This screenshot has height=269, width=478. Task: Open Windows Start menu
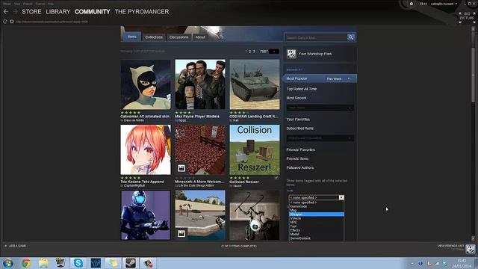click(8, 263)
